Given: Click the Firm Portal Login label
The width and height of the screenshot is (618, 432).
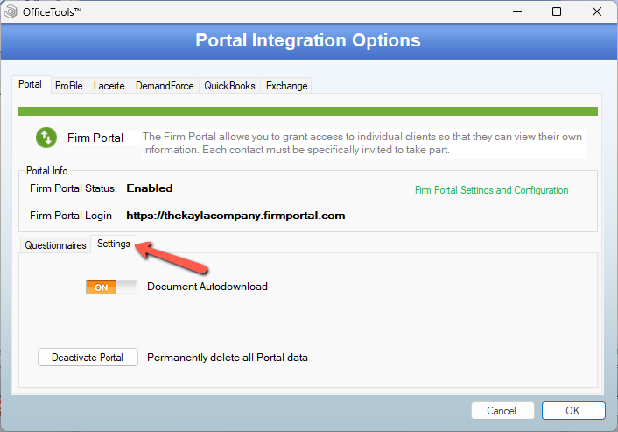Looking at the screenshot, I should click(x=71, y=216).
